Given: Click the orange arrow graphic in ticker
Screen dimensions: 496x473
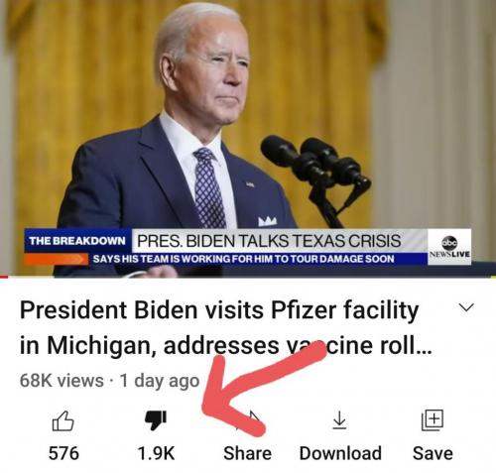Looking at the screenshot, I should (56, 259).
